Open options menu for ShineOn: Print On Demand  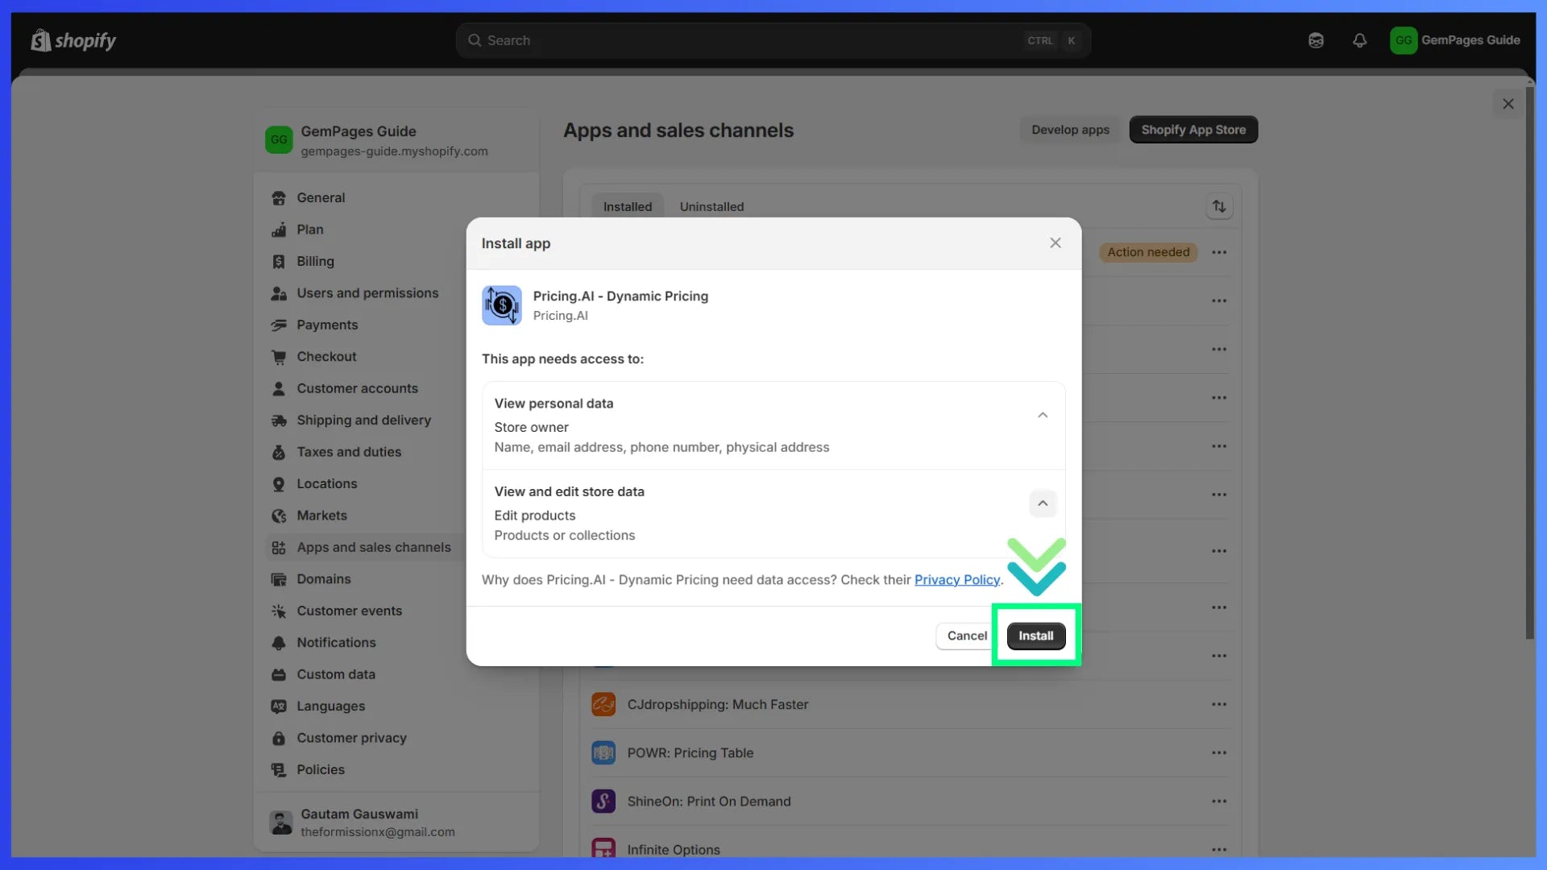[1219, 802]
